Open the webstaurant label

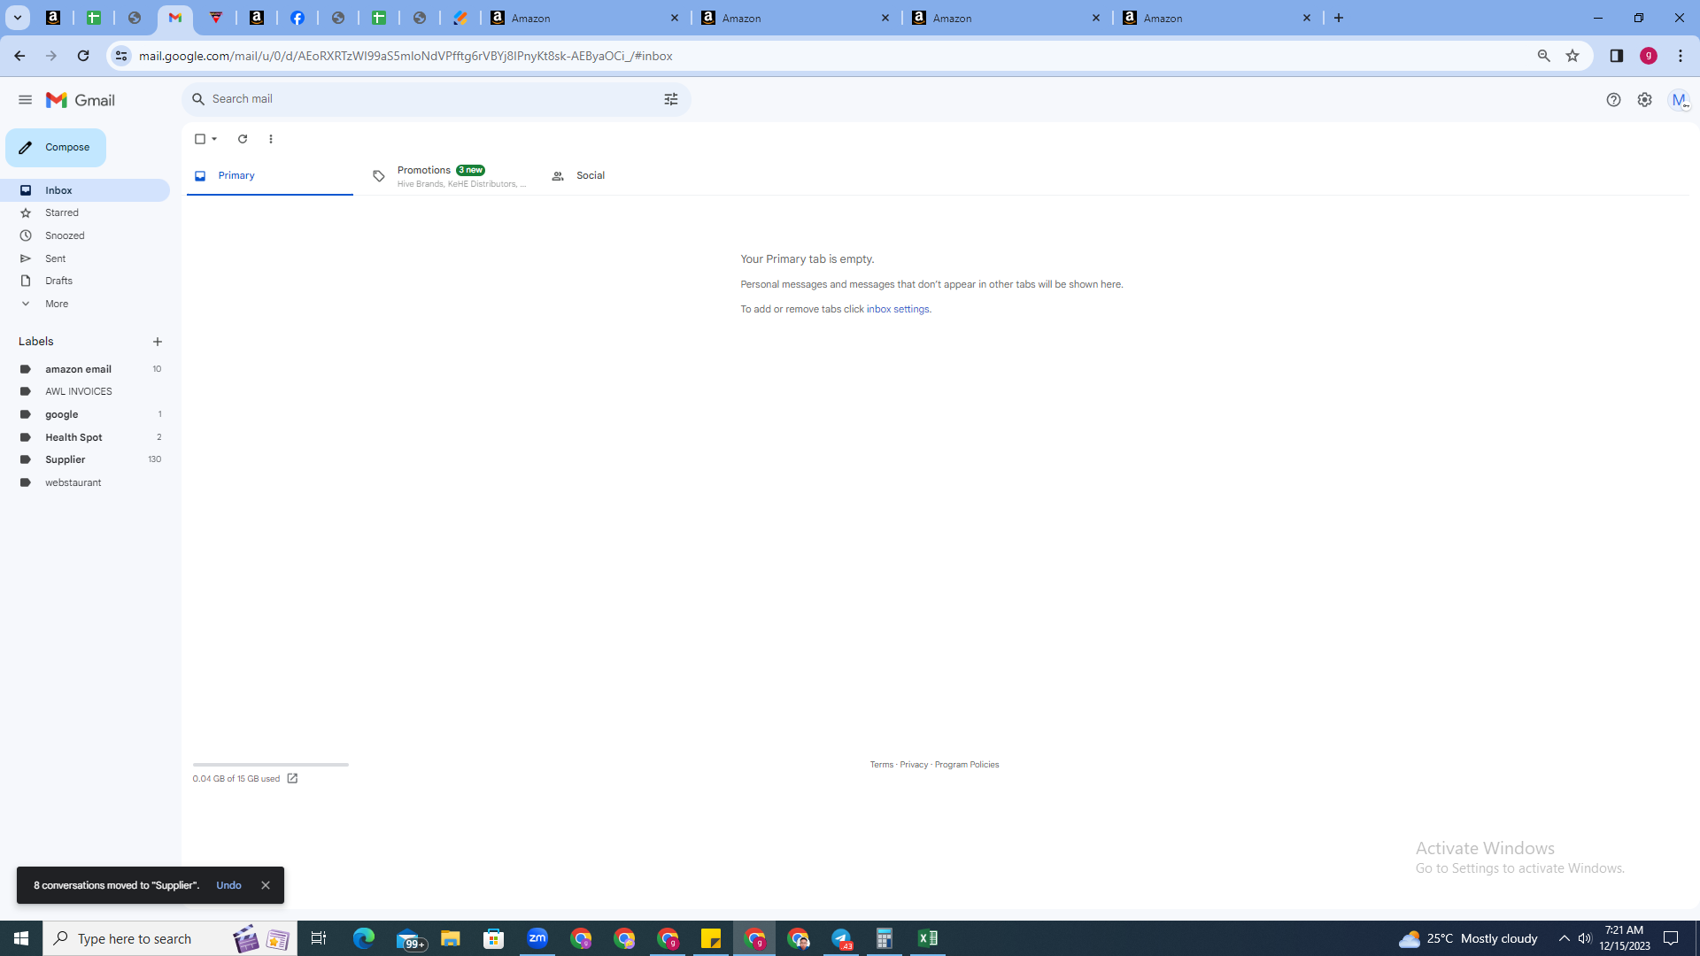click(85, 482)
